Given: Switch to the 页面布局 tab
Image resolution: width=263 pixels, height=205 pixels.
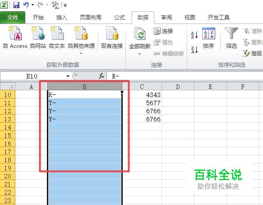Looking at the screenshot, I should [x=90, y=17].
